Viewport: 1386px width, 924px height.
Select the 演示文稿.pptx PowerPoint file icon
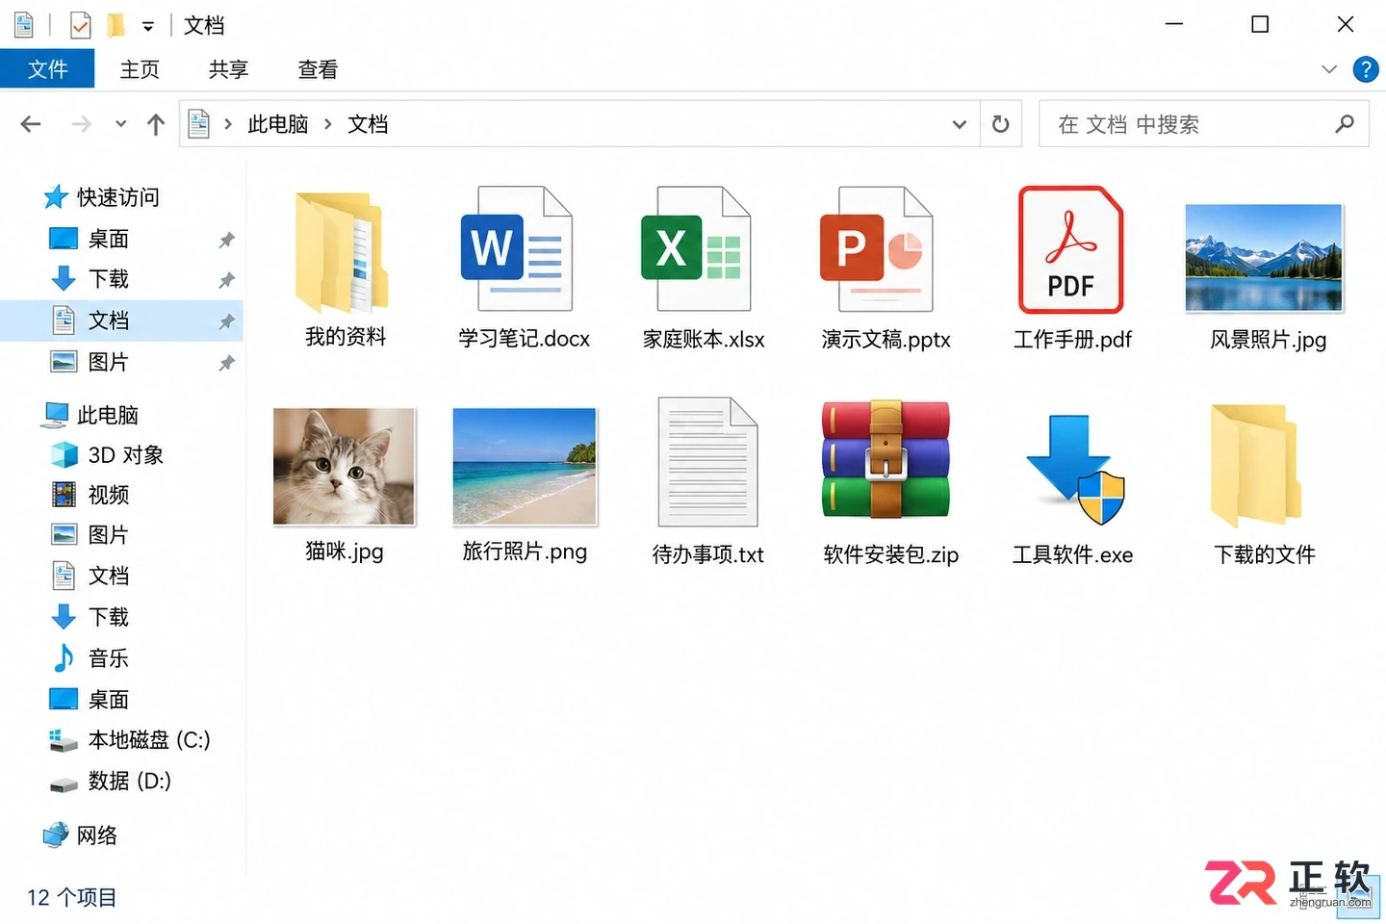pyautogui.click(x=876, y=249)
